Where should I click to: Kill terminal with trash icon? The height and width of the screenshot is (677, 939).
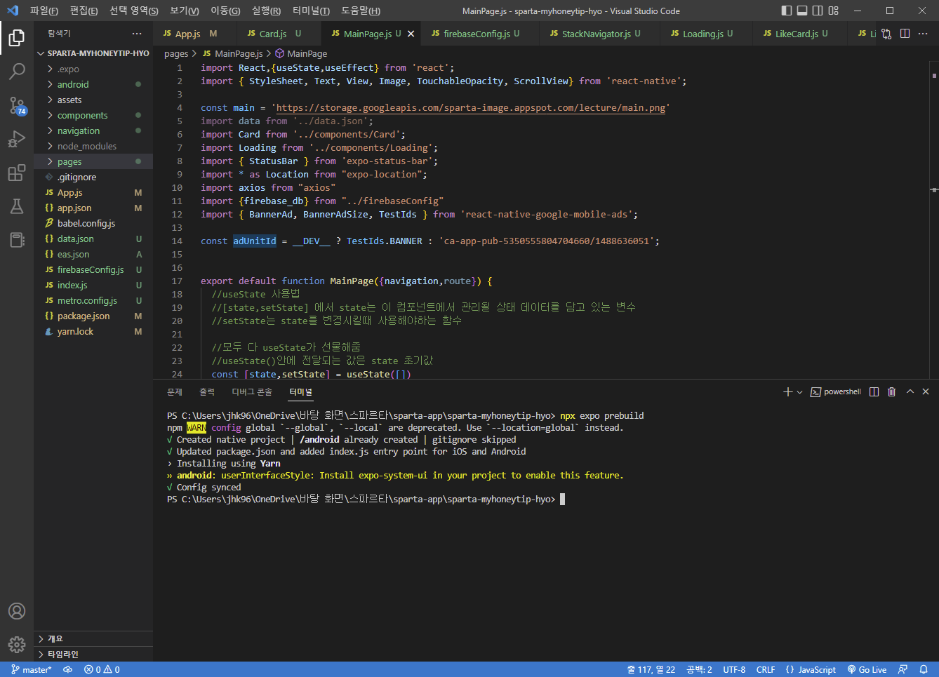(x=892, y=392)
